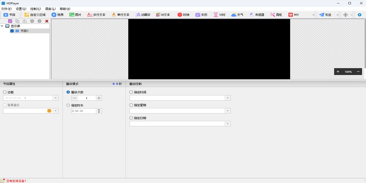Insert a Timer (计时) element
The height and width of the screenshot is (183, 366).
(x=219, y=15)
